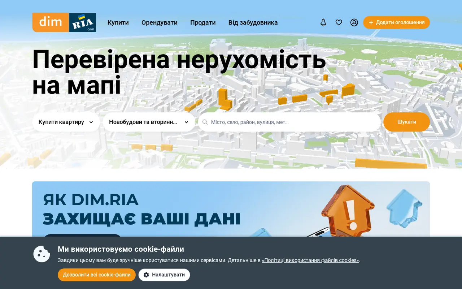Click the cookie icon in the banner

tap(42, 254)
